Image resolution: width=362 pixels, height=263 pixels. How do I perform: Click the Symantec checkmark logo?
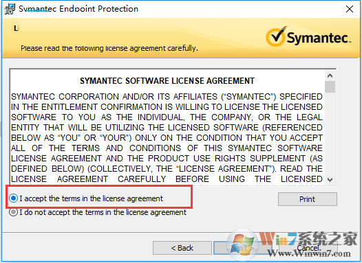coord(276,36)
